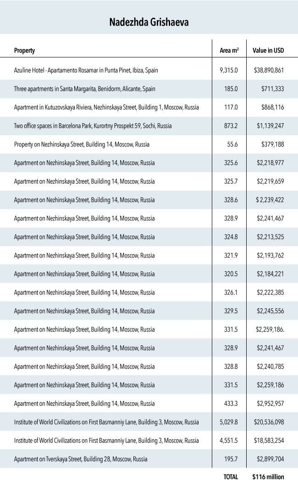The height and width of the screenshot is (492, 298).
Task: Select the Value in USD column header
Action: pos(268,50)
